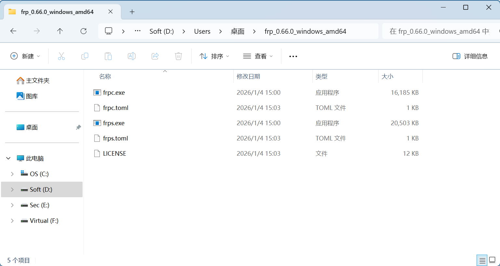Image resolution: width=500 pixels, height=266 pixels.
Task: Click the Rename icon in toolbar
Action: coord(132,56)
